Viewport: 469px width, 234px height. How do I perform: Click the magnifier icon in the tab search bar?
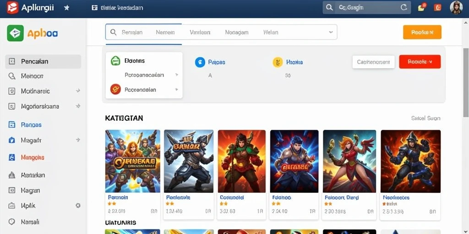[114, 32]
